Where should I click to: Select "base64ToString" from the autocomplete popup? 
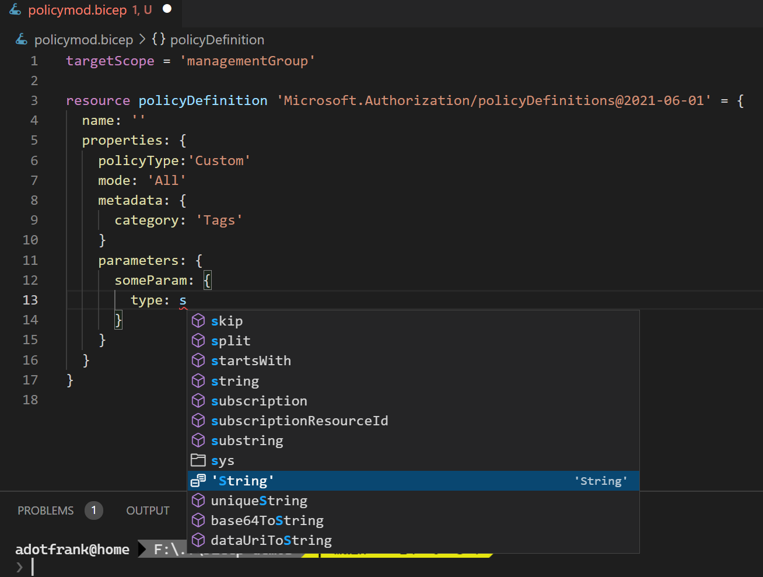tap(267, 520)
